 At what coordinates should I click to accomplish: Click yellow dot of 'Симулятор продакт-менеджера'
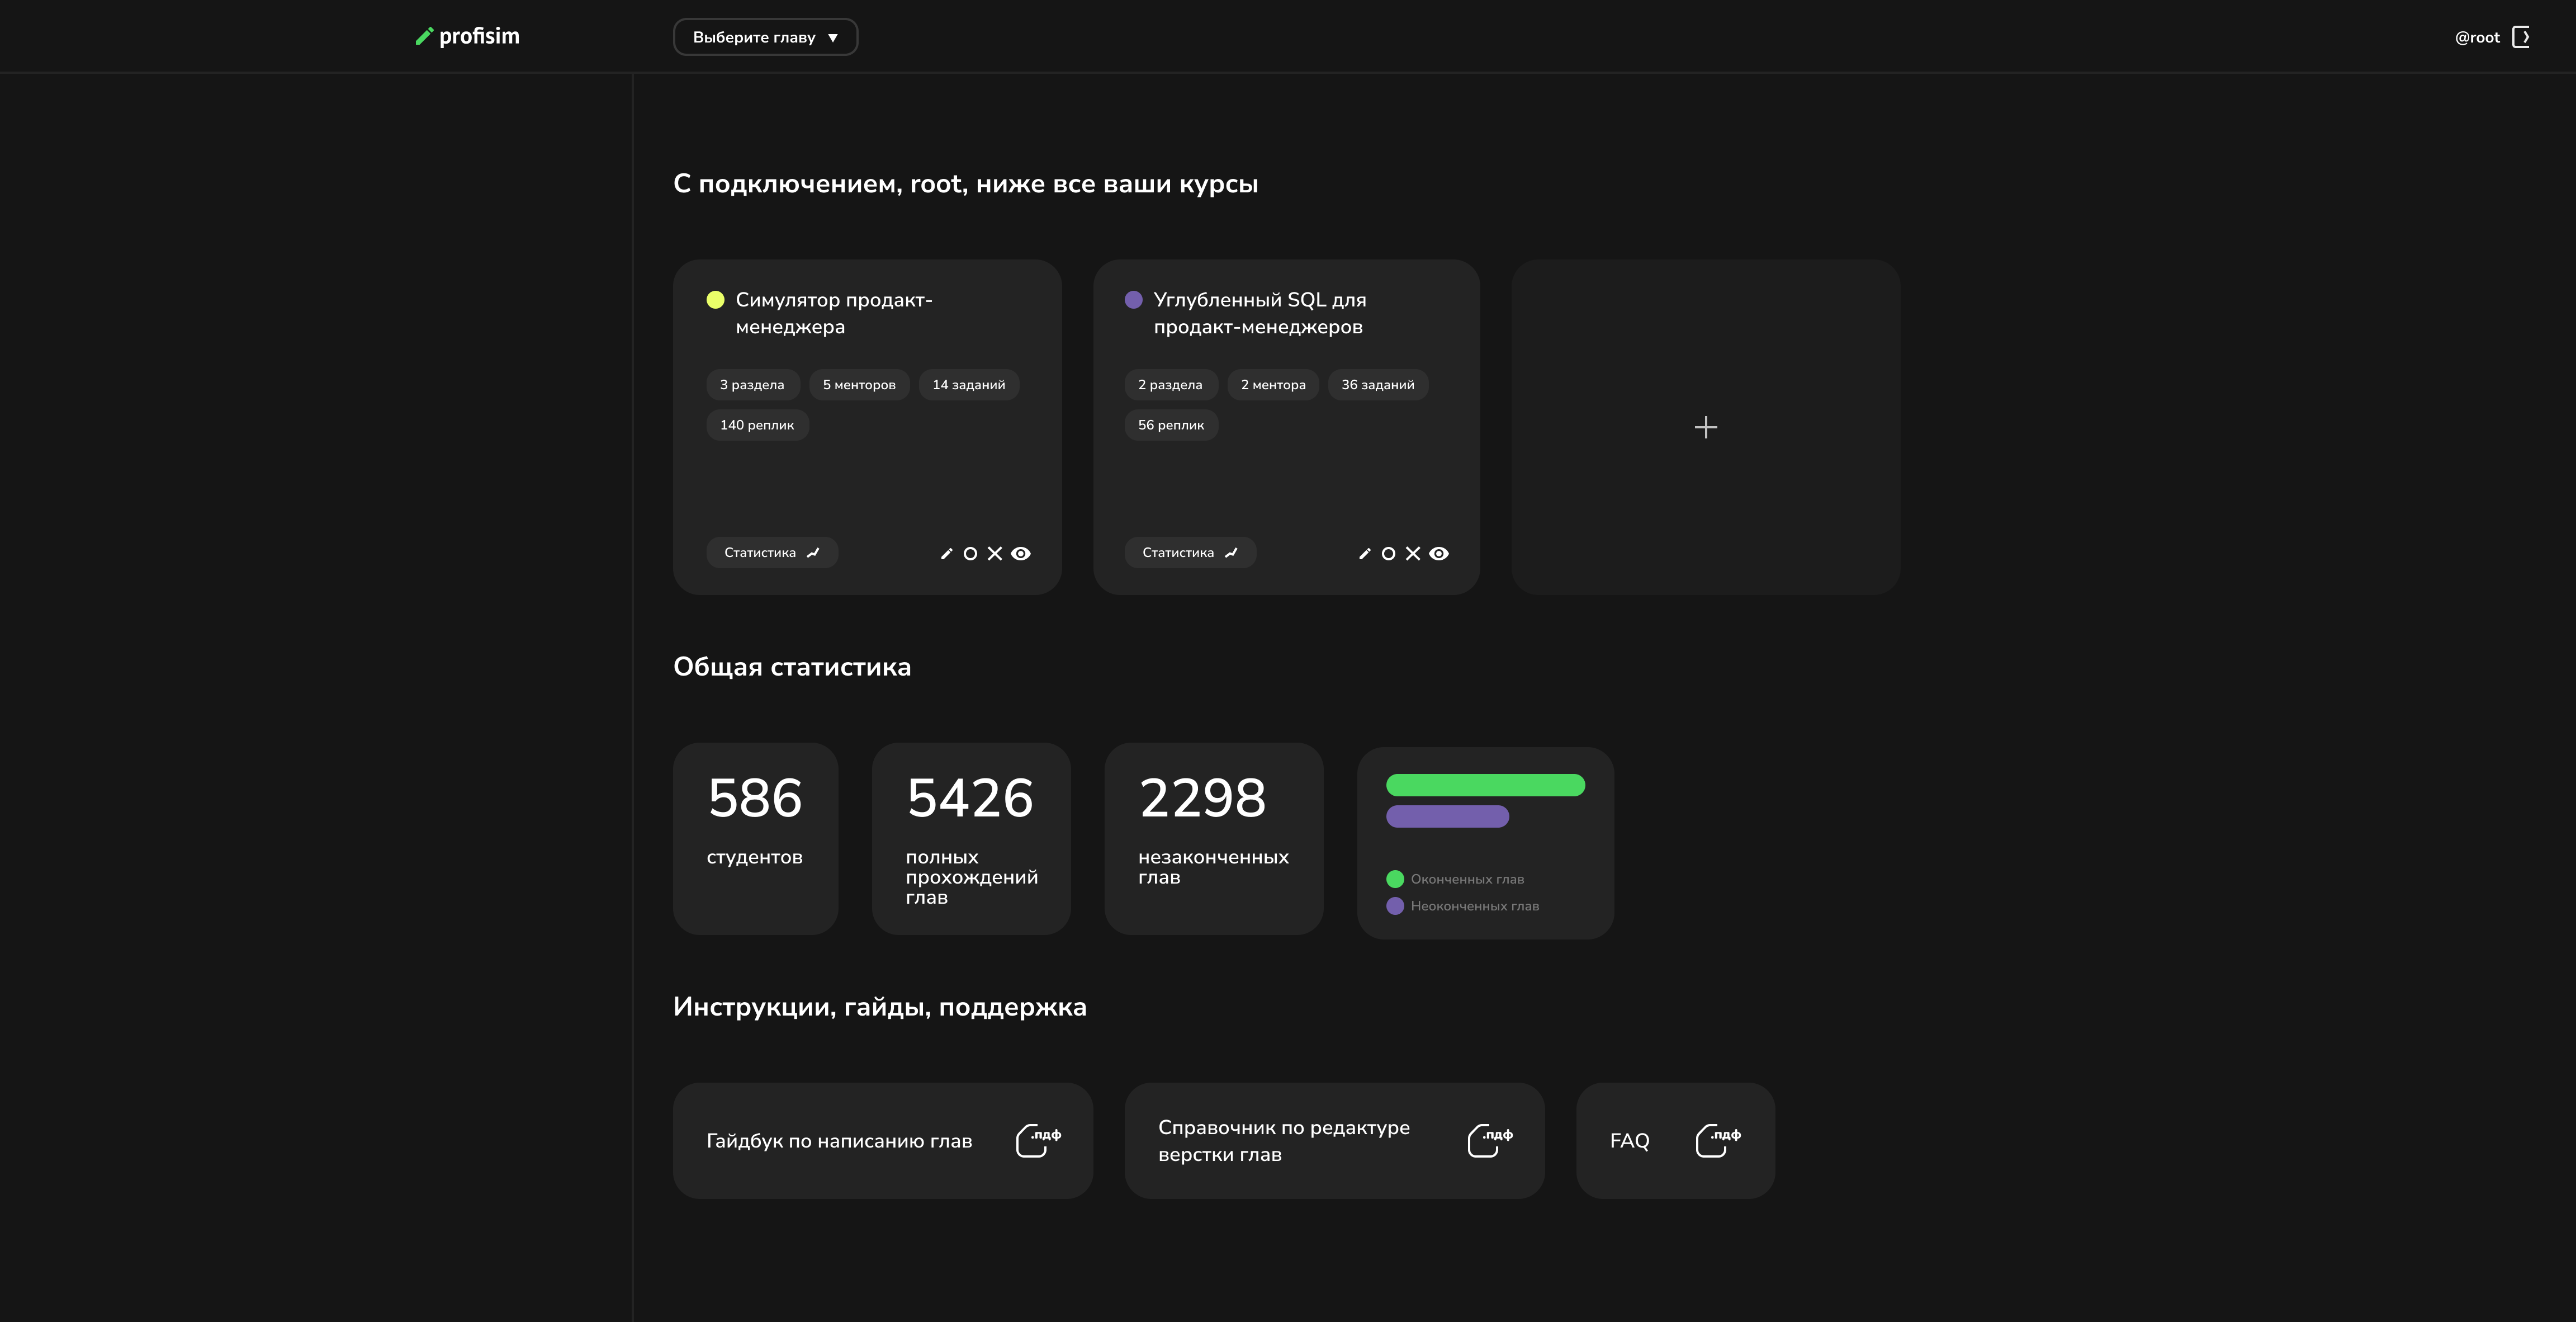click(715, 299)
